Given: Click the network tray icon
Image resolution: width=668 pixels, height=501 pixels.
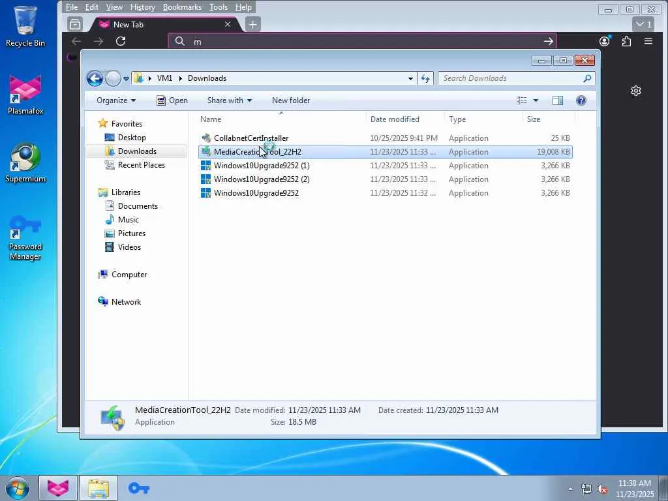Looking at the screenshot, I should (586, 489).
